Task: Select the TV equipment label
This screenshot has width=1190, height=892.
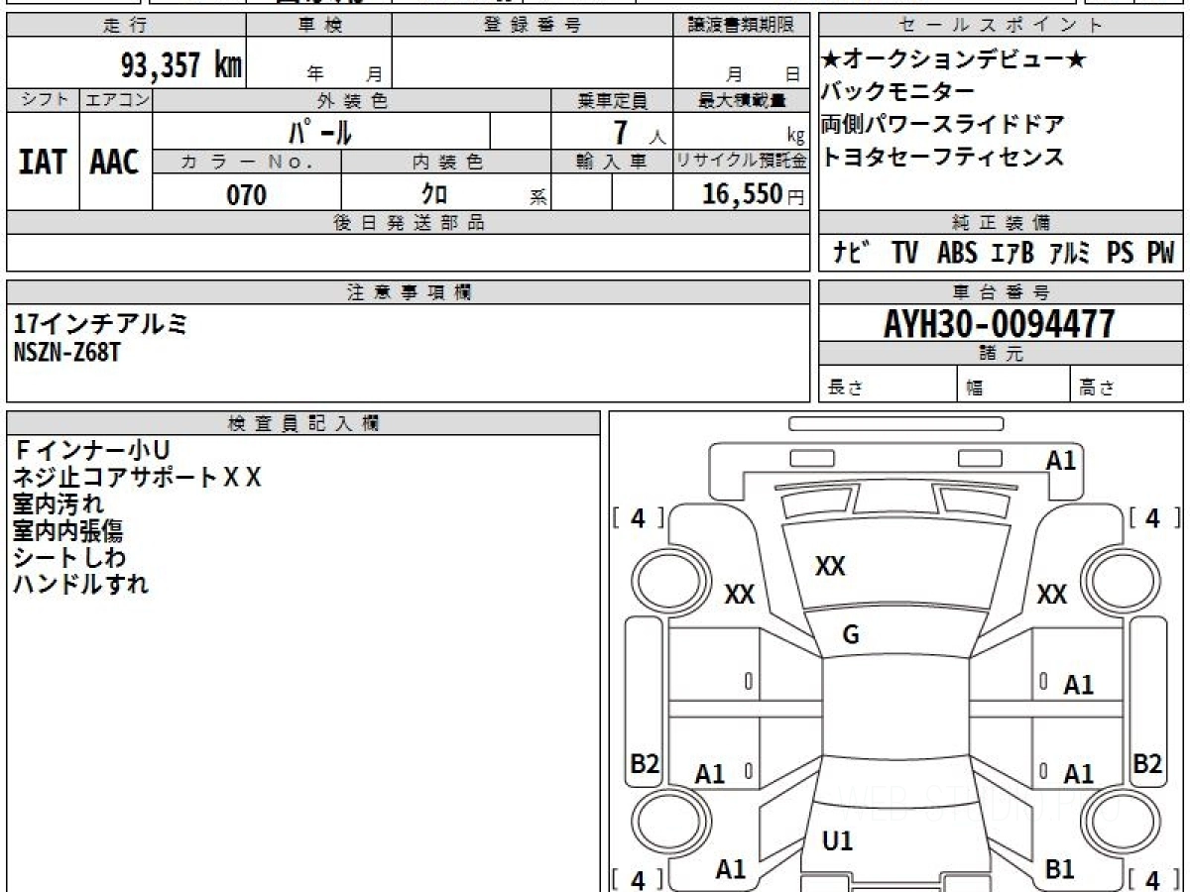Action: [904, 254]
